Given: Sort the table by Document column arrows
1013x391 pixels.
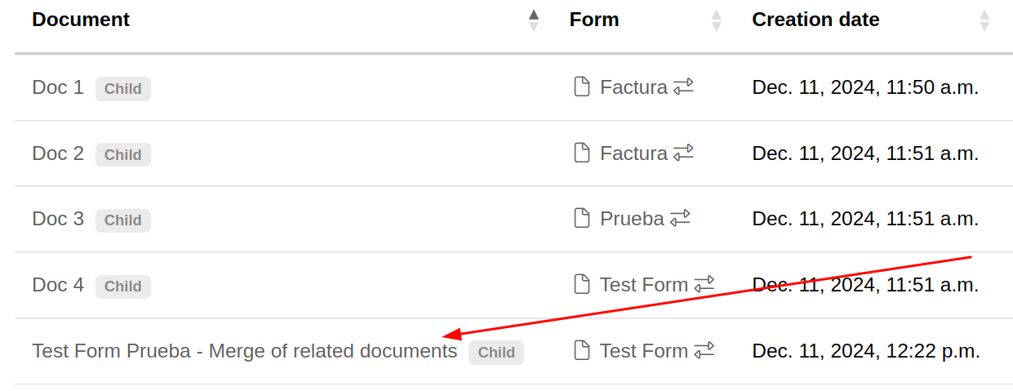Looking at the screenshot, I should [534, 20].
